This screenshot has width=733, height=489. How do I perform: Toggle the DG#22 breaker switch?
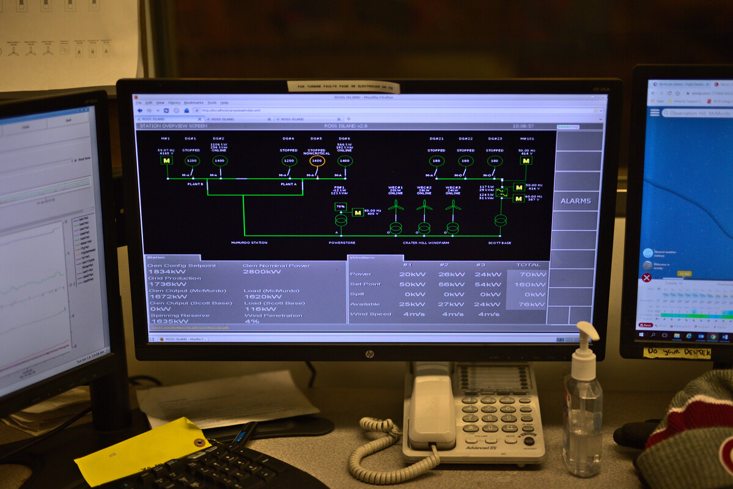click(x=465, y=172)
